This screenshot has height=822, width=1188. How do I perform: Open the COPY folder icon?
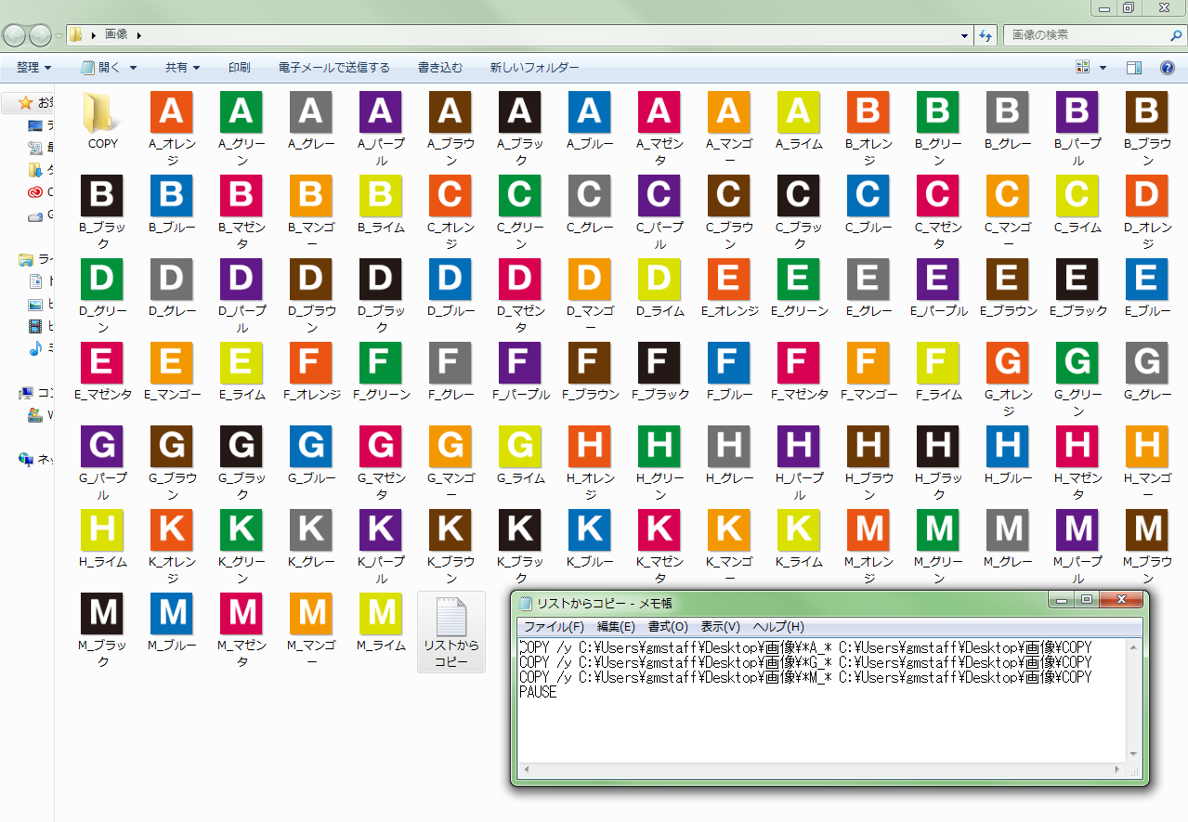(x=102, y=113)
